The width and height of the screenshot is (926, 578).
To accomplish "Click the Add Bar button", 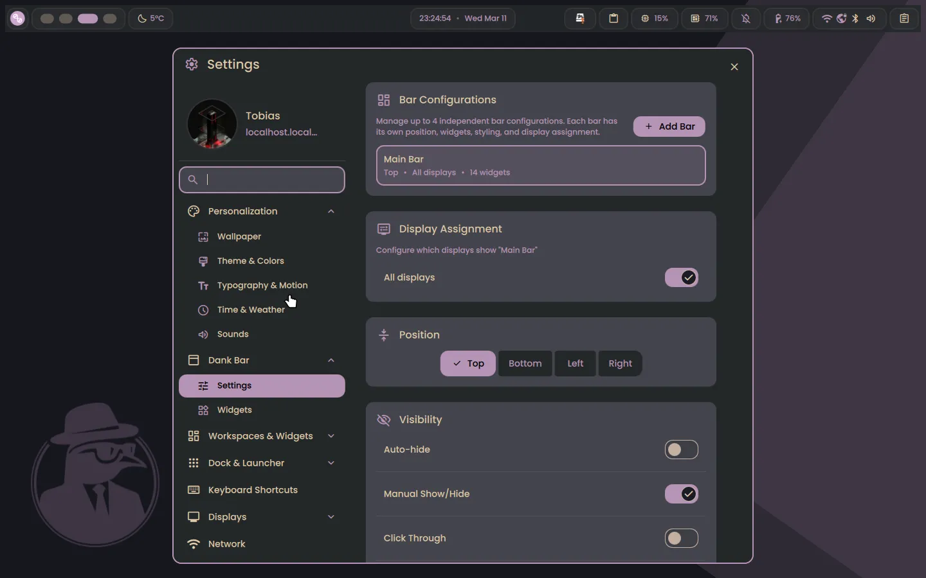I will coord(669,127).
